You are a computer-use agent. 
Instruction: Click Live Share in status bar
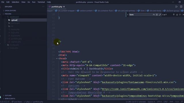coord(17,102)
